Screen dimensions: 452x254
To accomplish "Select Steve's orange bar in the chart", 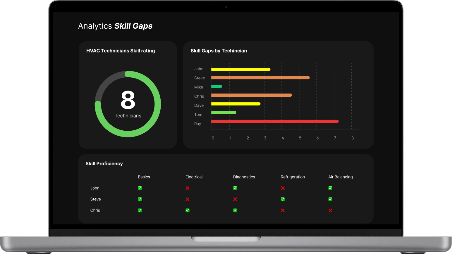I will click(260, 78).
